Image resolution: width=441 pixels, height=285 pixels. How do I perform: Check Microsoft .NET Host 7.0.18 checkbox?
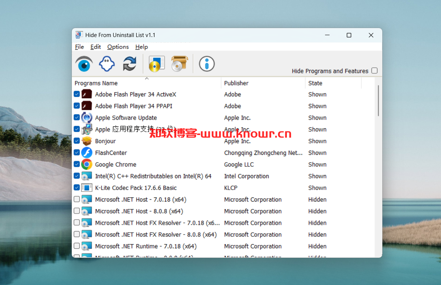[77, 199]
